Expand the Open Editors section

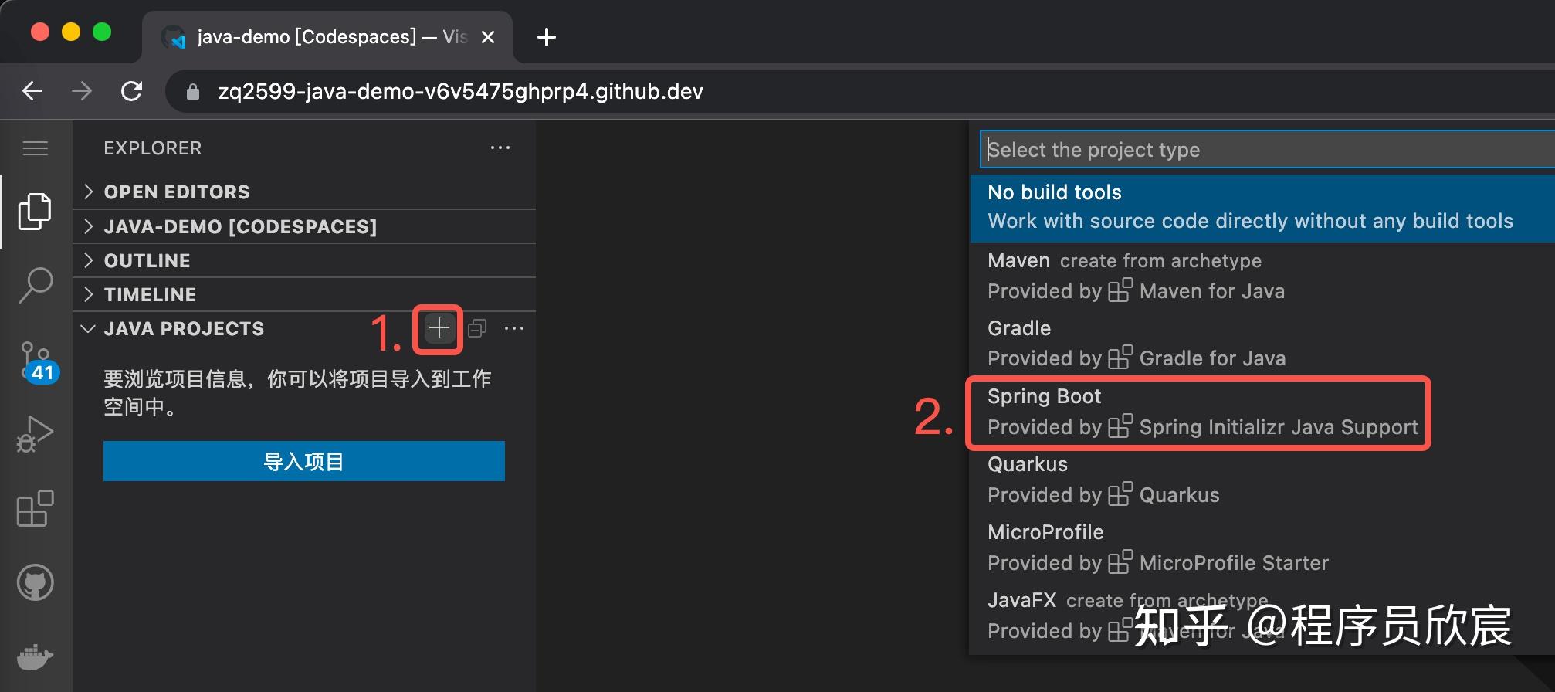(x=304, y=192)
